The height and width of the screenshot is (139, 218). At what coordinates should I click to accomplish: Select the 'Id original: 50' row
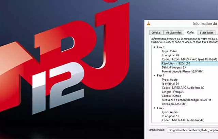click(170, 84)
